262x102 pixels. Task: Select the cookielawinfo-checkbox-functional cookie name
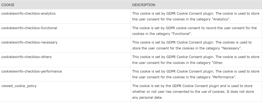[29, 28]
